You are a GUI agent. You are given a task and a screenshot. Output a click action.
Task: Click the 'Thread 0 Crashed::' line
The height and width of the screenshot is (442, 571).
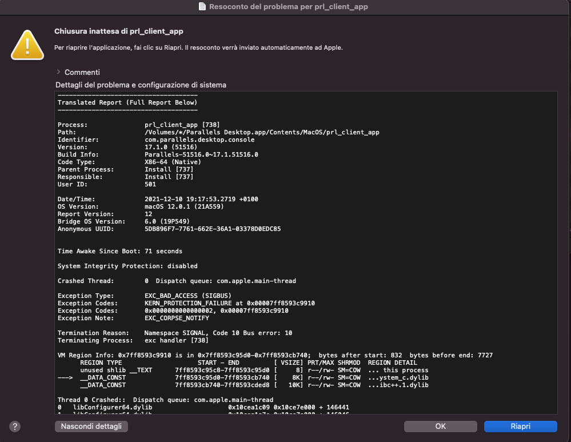(165, 400)
